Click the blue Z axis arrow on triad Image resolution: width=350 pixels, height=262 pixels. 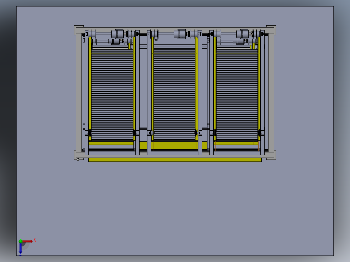pos(20,249)
